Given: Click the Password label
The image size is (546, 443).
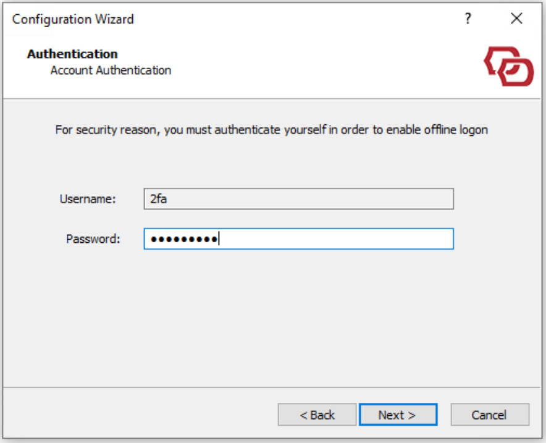Looking at the screenshot, I should coord(93,239).
